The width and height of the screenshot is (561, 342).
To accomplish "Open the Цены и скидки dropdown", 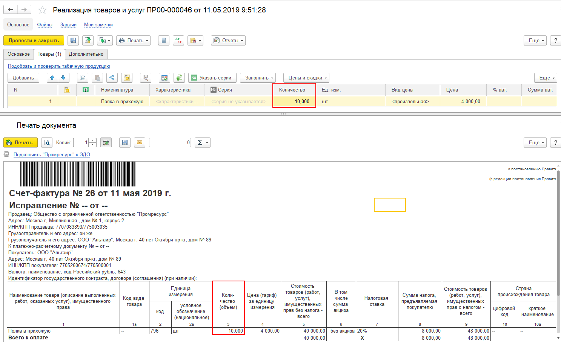I will point(306,78).
